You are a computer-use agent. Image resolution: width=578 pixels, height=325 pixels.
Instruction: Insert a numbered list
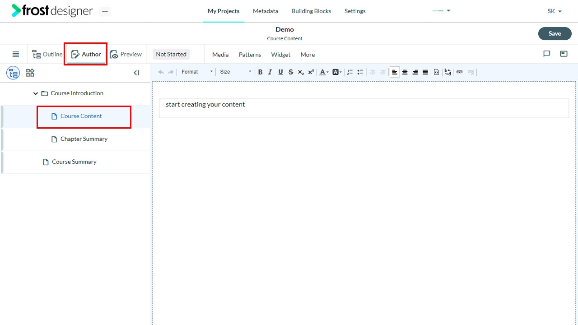click(x=350, y=72)
